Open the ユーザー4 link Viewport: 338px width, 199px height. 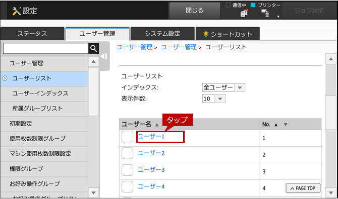[151, 186]
